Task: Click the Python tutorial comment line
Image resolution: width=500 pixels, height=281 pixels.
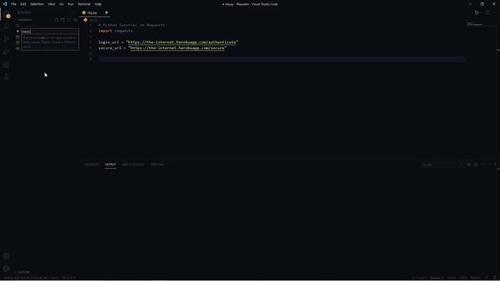Action: coord(131,25)
